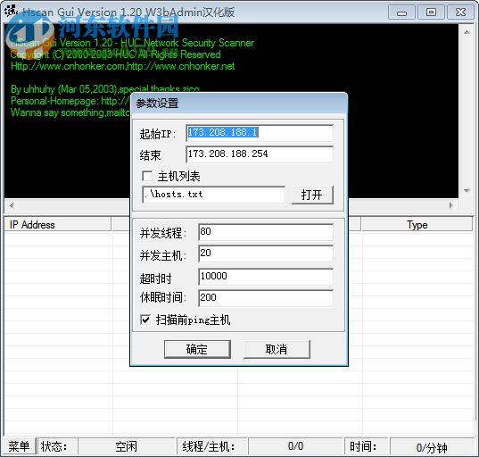Click the 结束 end IP address field
This screenshot has height=457, width=479.
tap(260, 154)
